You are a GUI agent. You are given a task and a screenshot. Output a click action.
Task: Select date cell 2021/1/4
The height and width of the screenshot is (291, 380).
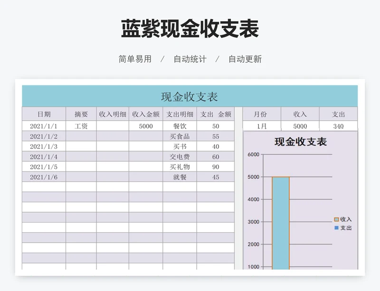(44, 157)
